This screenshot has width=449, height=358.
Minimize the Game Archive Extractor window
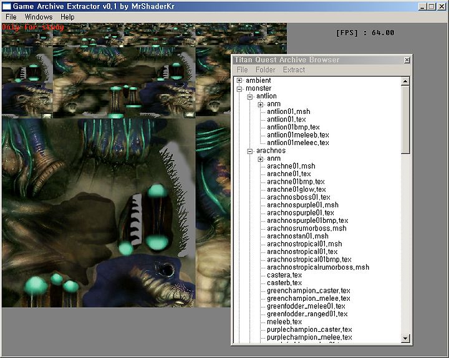[422, 6]
